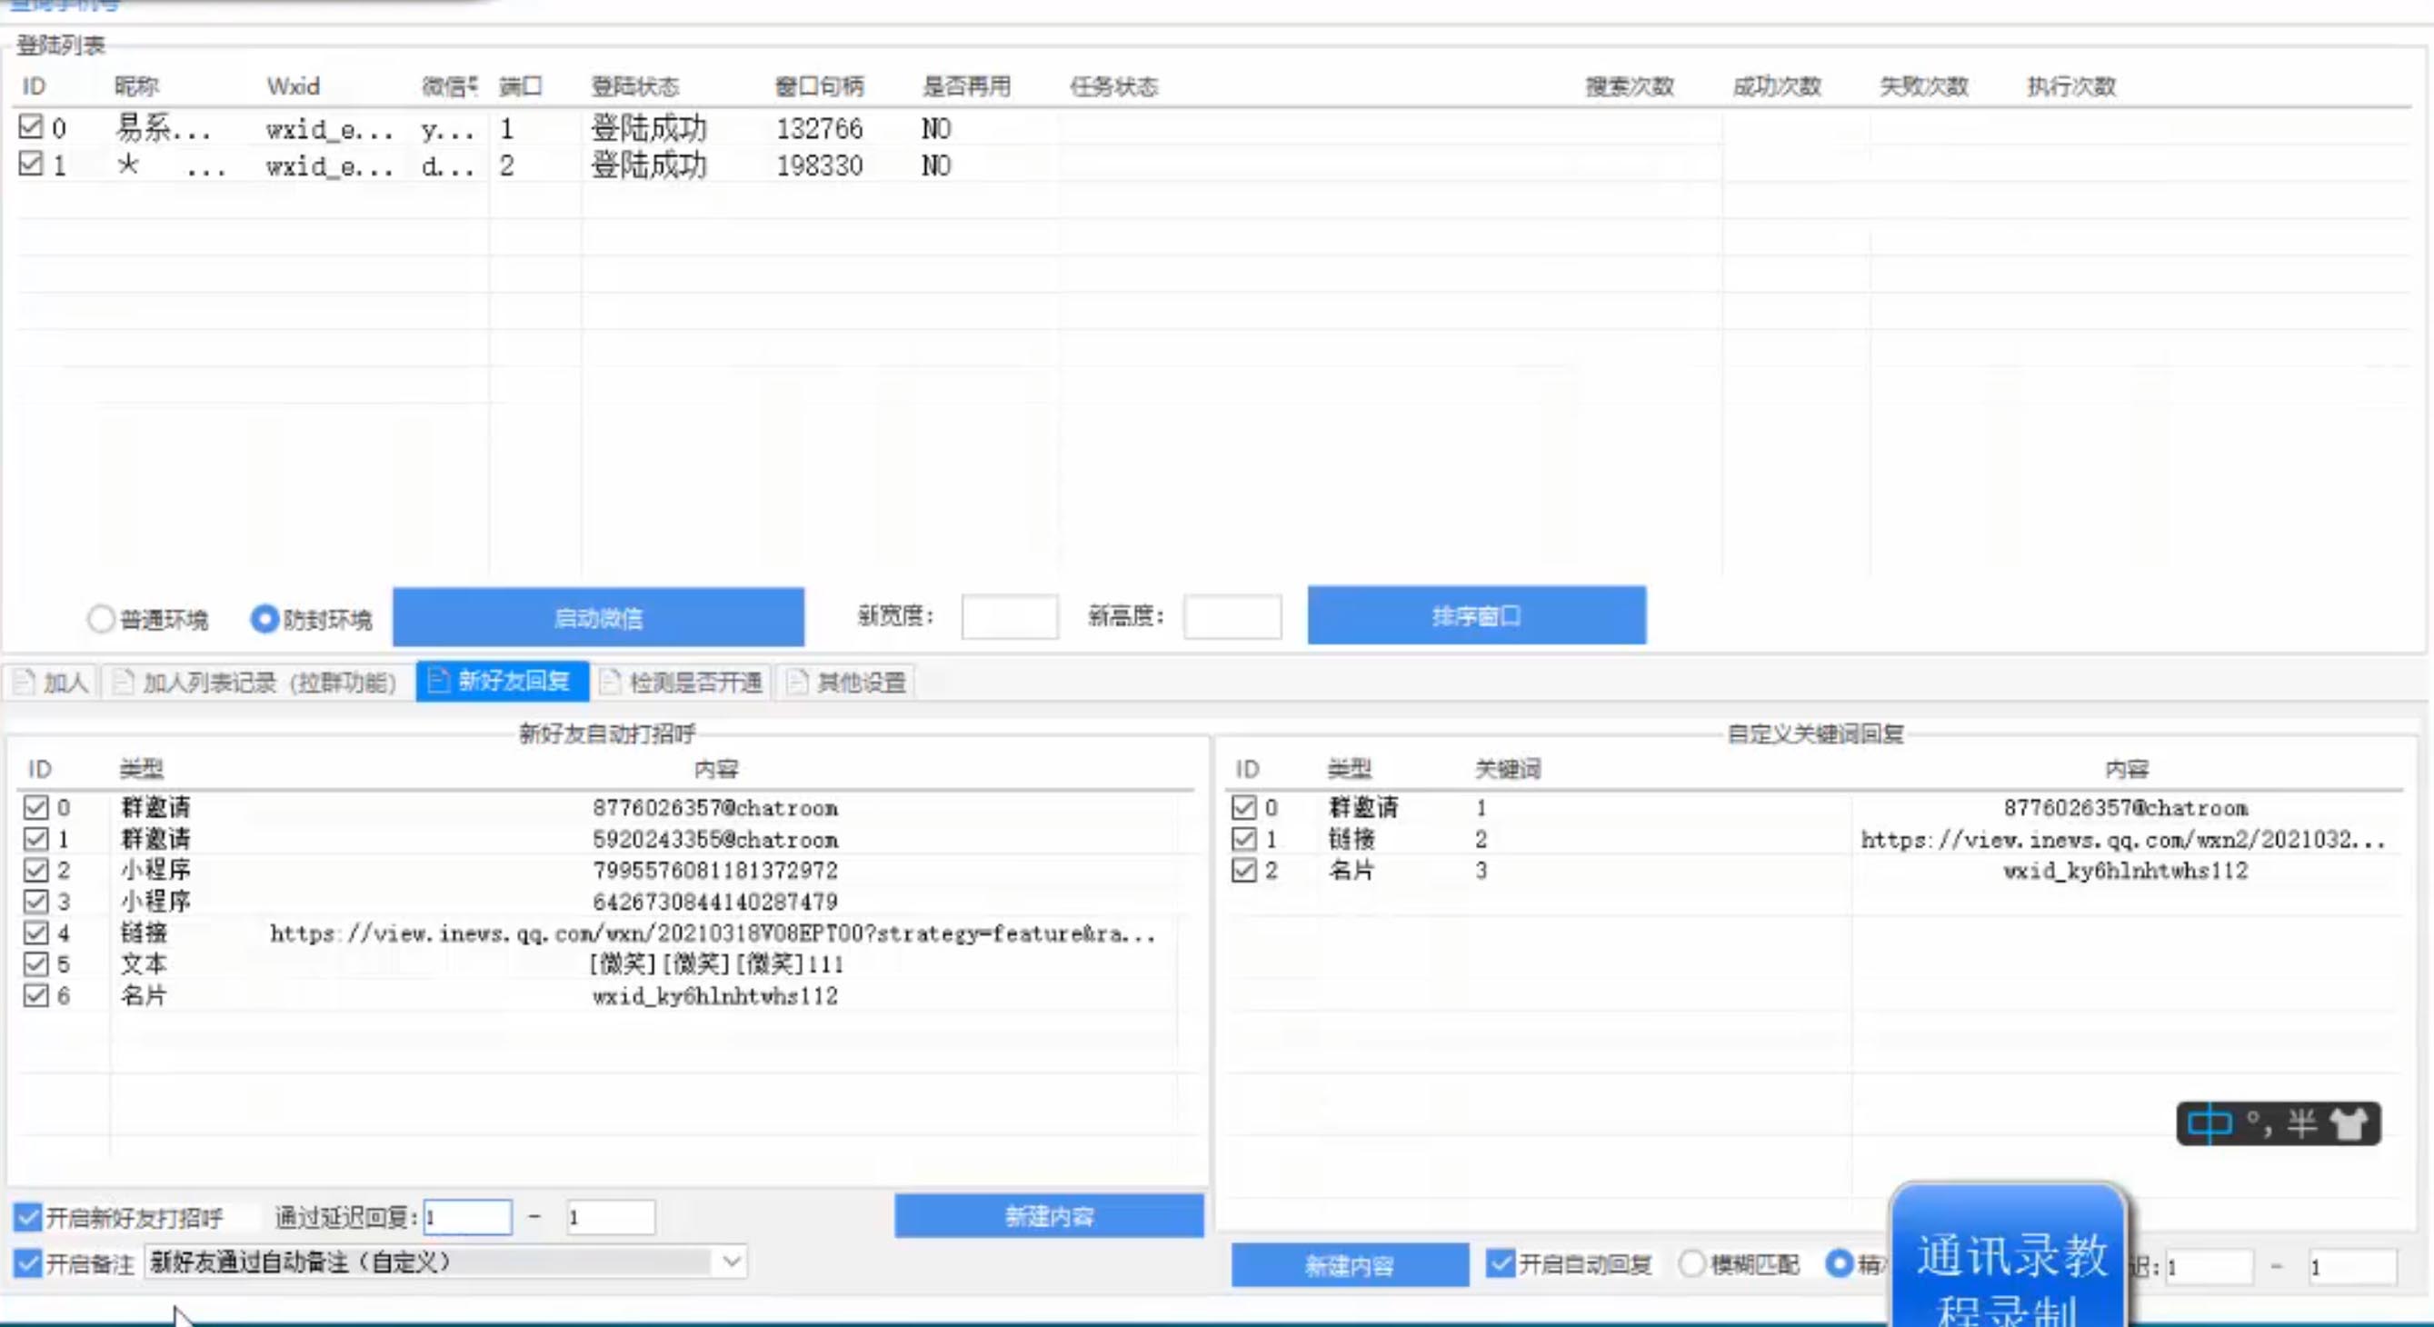Sort by 登陆状态 column header
Viewport: 2434px width, 1327px height.
635,87
